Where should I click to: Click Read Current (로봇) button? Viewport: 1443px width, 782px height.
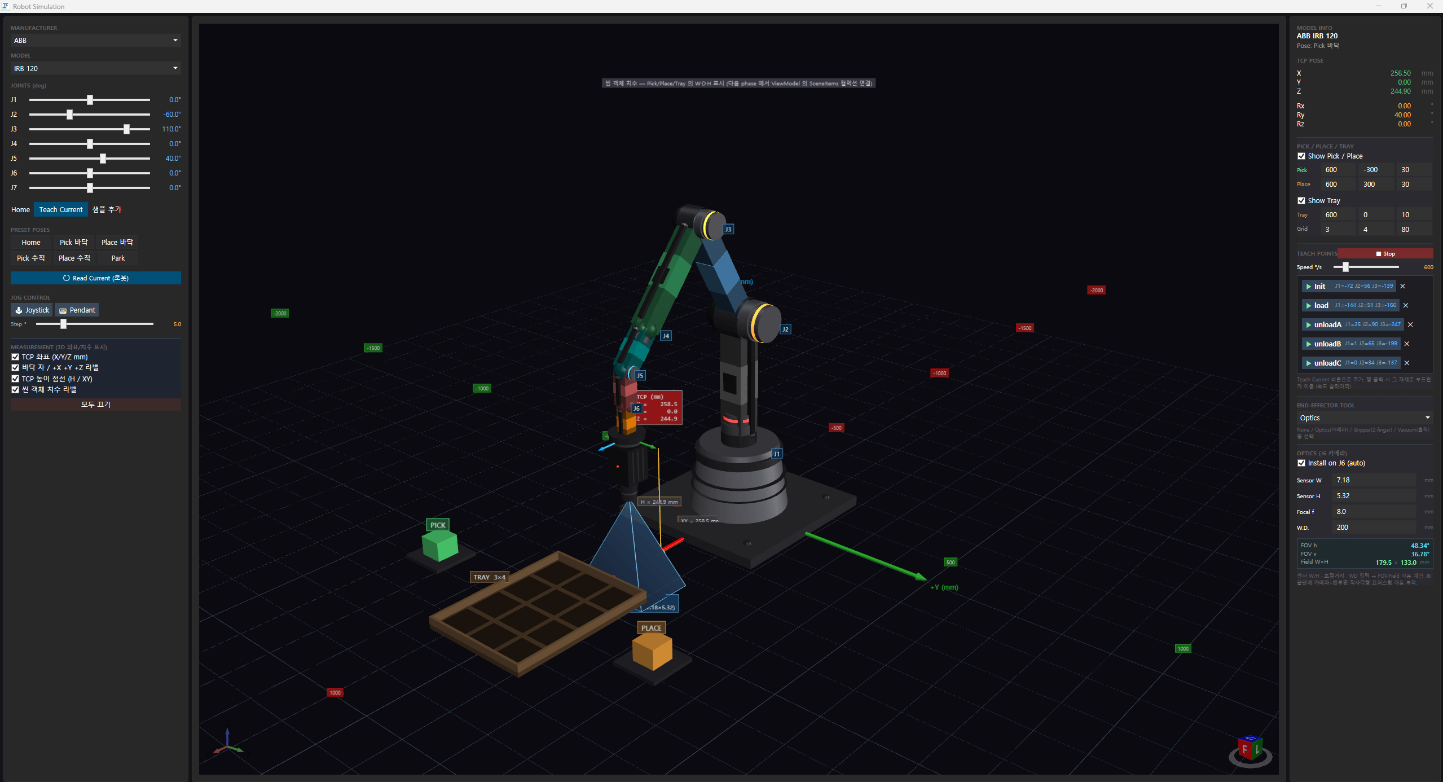(x=96, y=278)
